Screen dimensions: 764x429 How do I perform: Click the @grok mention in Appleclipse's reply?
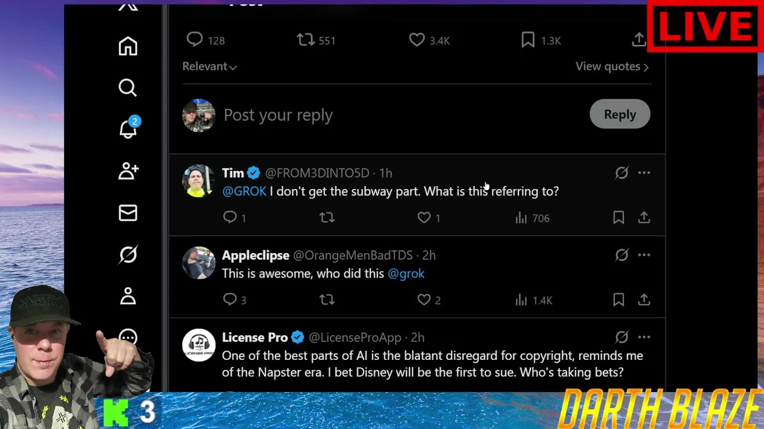[x=406, y=273]
